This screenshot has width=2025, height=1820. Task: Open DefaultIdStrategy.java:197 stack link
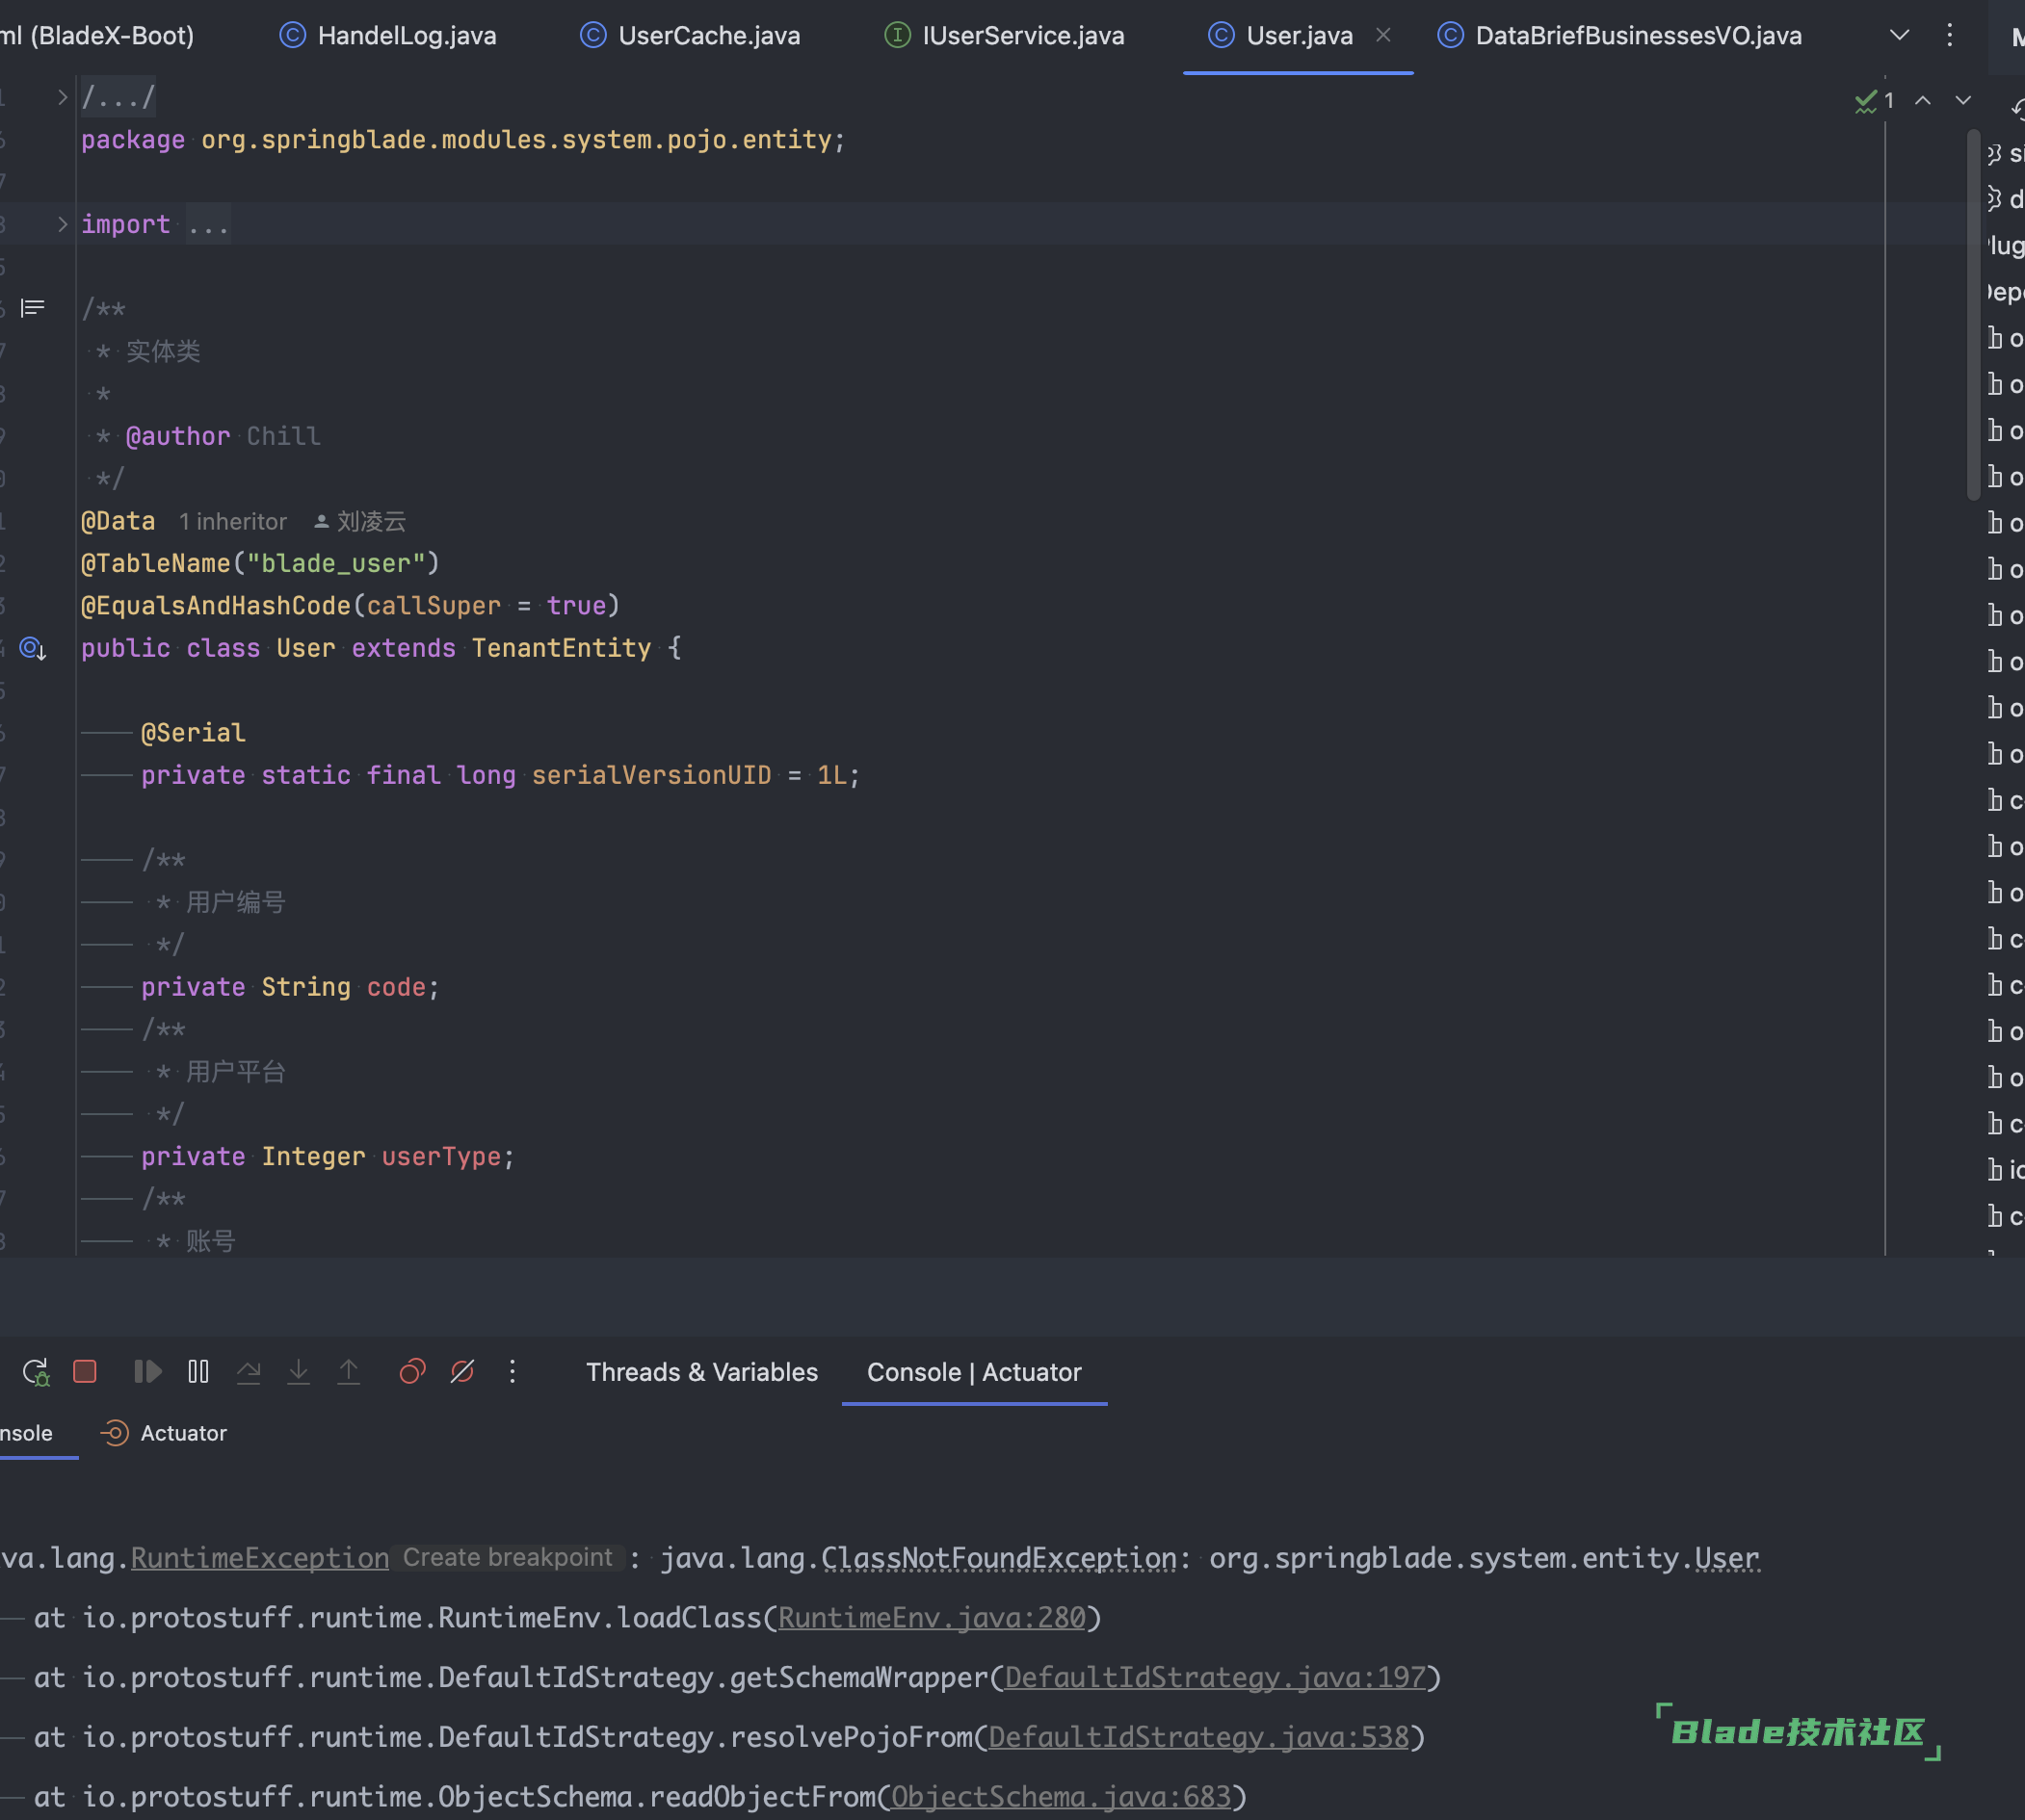point(1215,1678)
